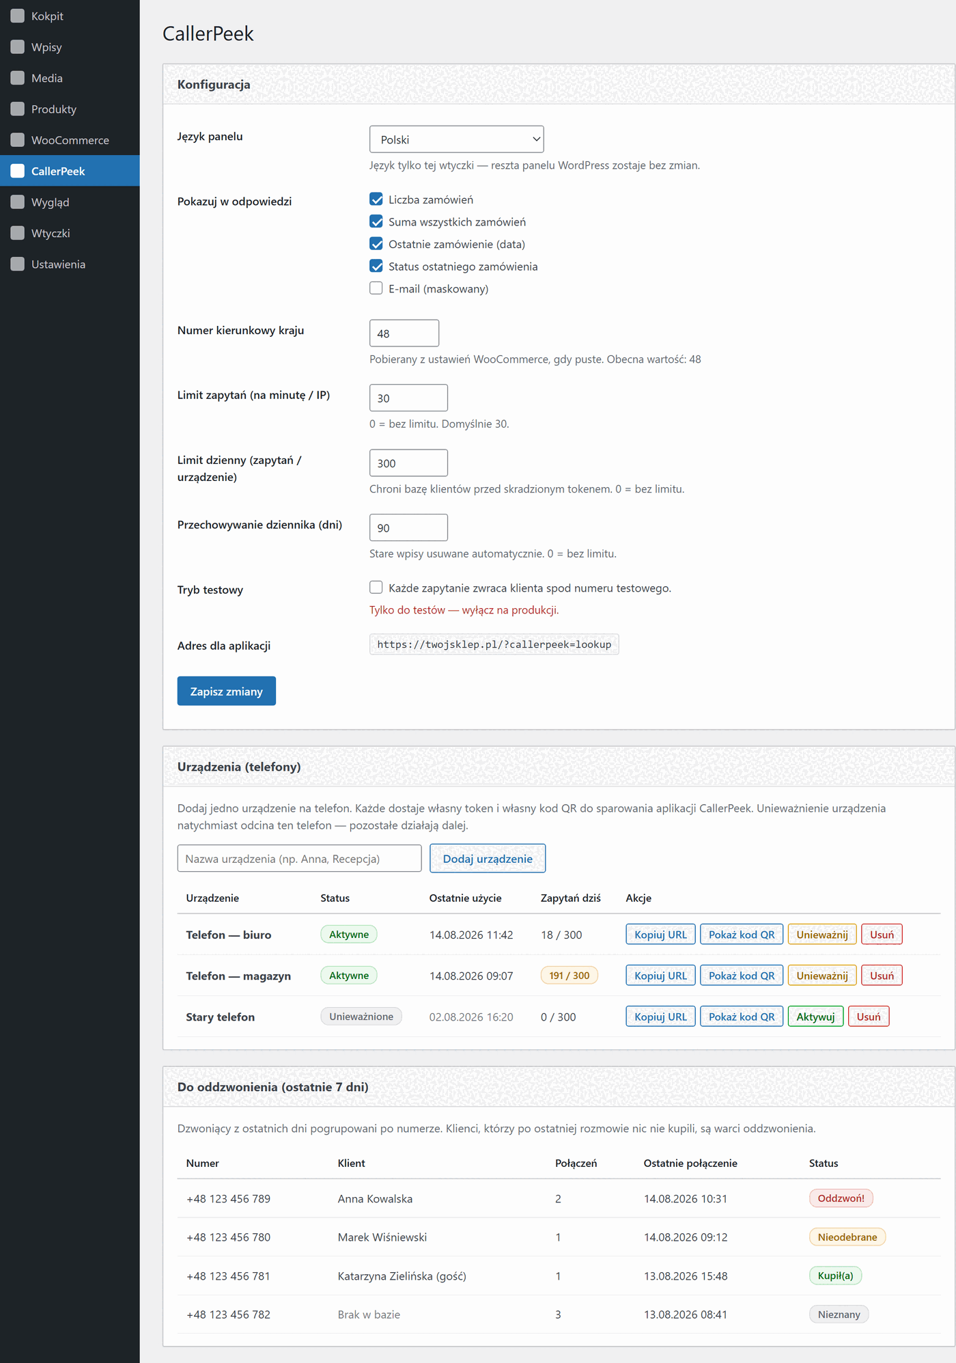
Task: Select the Adres dla aplikacji URL code
Action: (494, 644)
